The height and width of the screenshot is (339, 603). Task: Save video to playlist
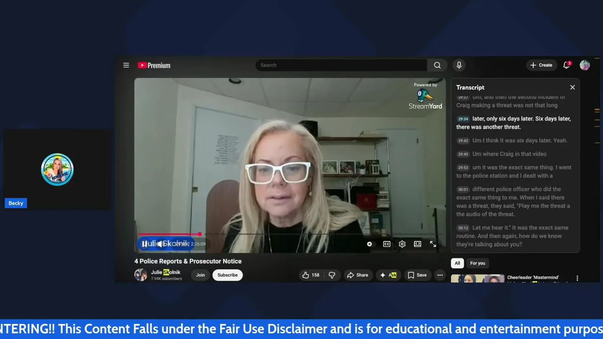click(417, 275)
